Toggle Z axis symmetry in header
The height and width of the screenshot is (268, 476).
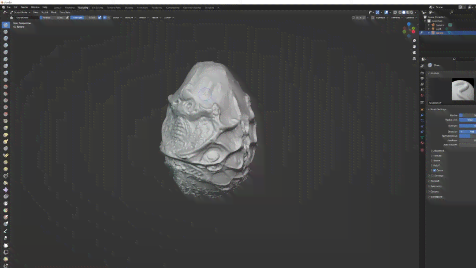(x=364, y=18)
